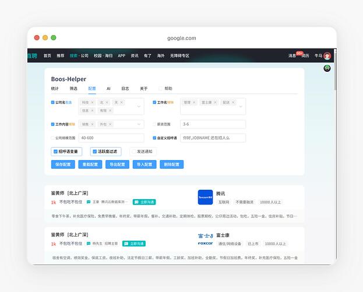Click the 富士康 company name on job card
The height and width of the screenshot is (292, 363).
[223, 235]
